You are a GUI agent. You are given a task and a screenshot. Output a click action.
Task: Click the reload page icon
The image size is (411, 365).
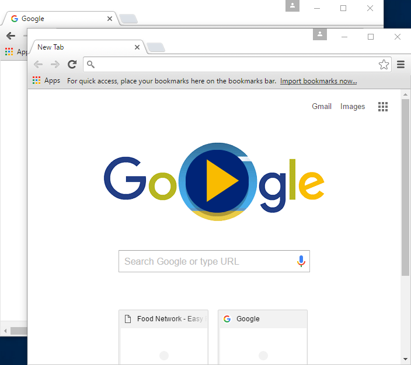pyautogui.click(x=72, y=64)
